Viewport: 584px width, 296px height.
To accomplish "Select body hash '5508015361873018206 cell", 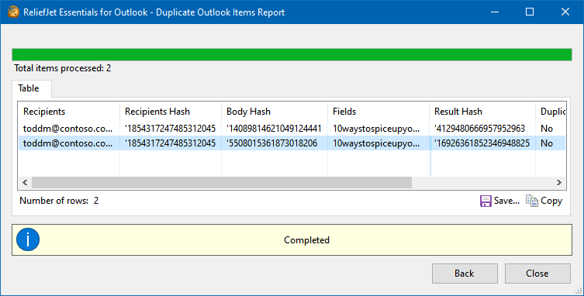I will click(272, 143).
